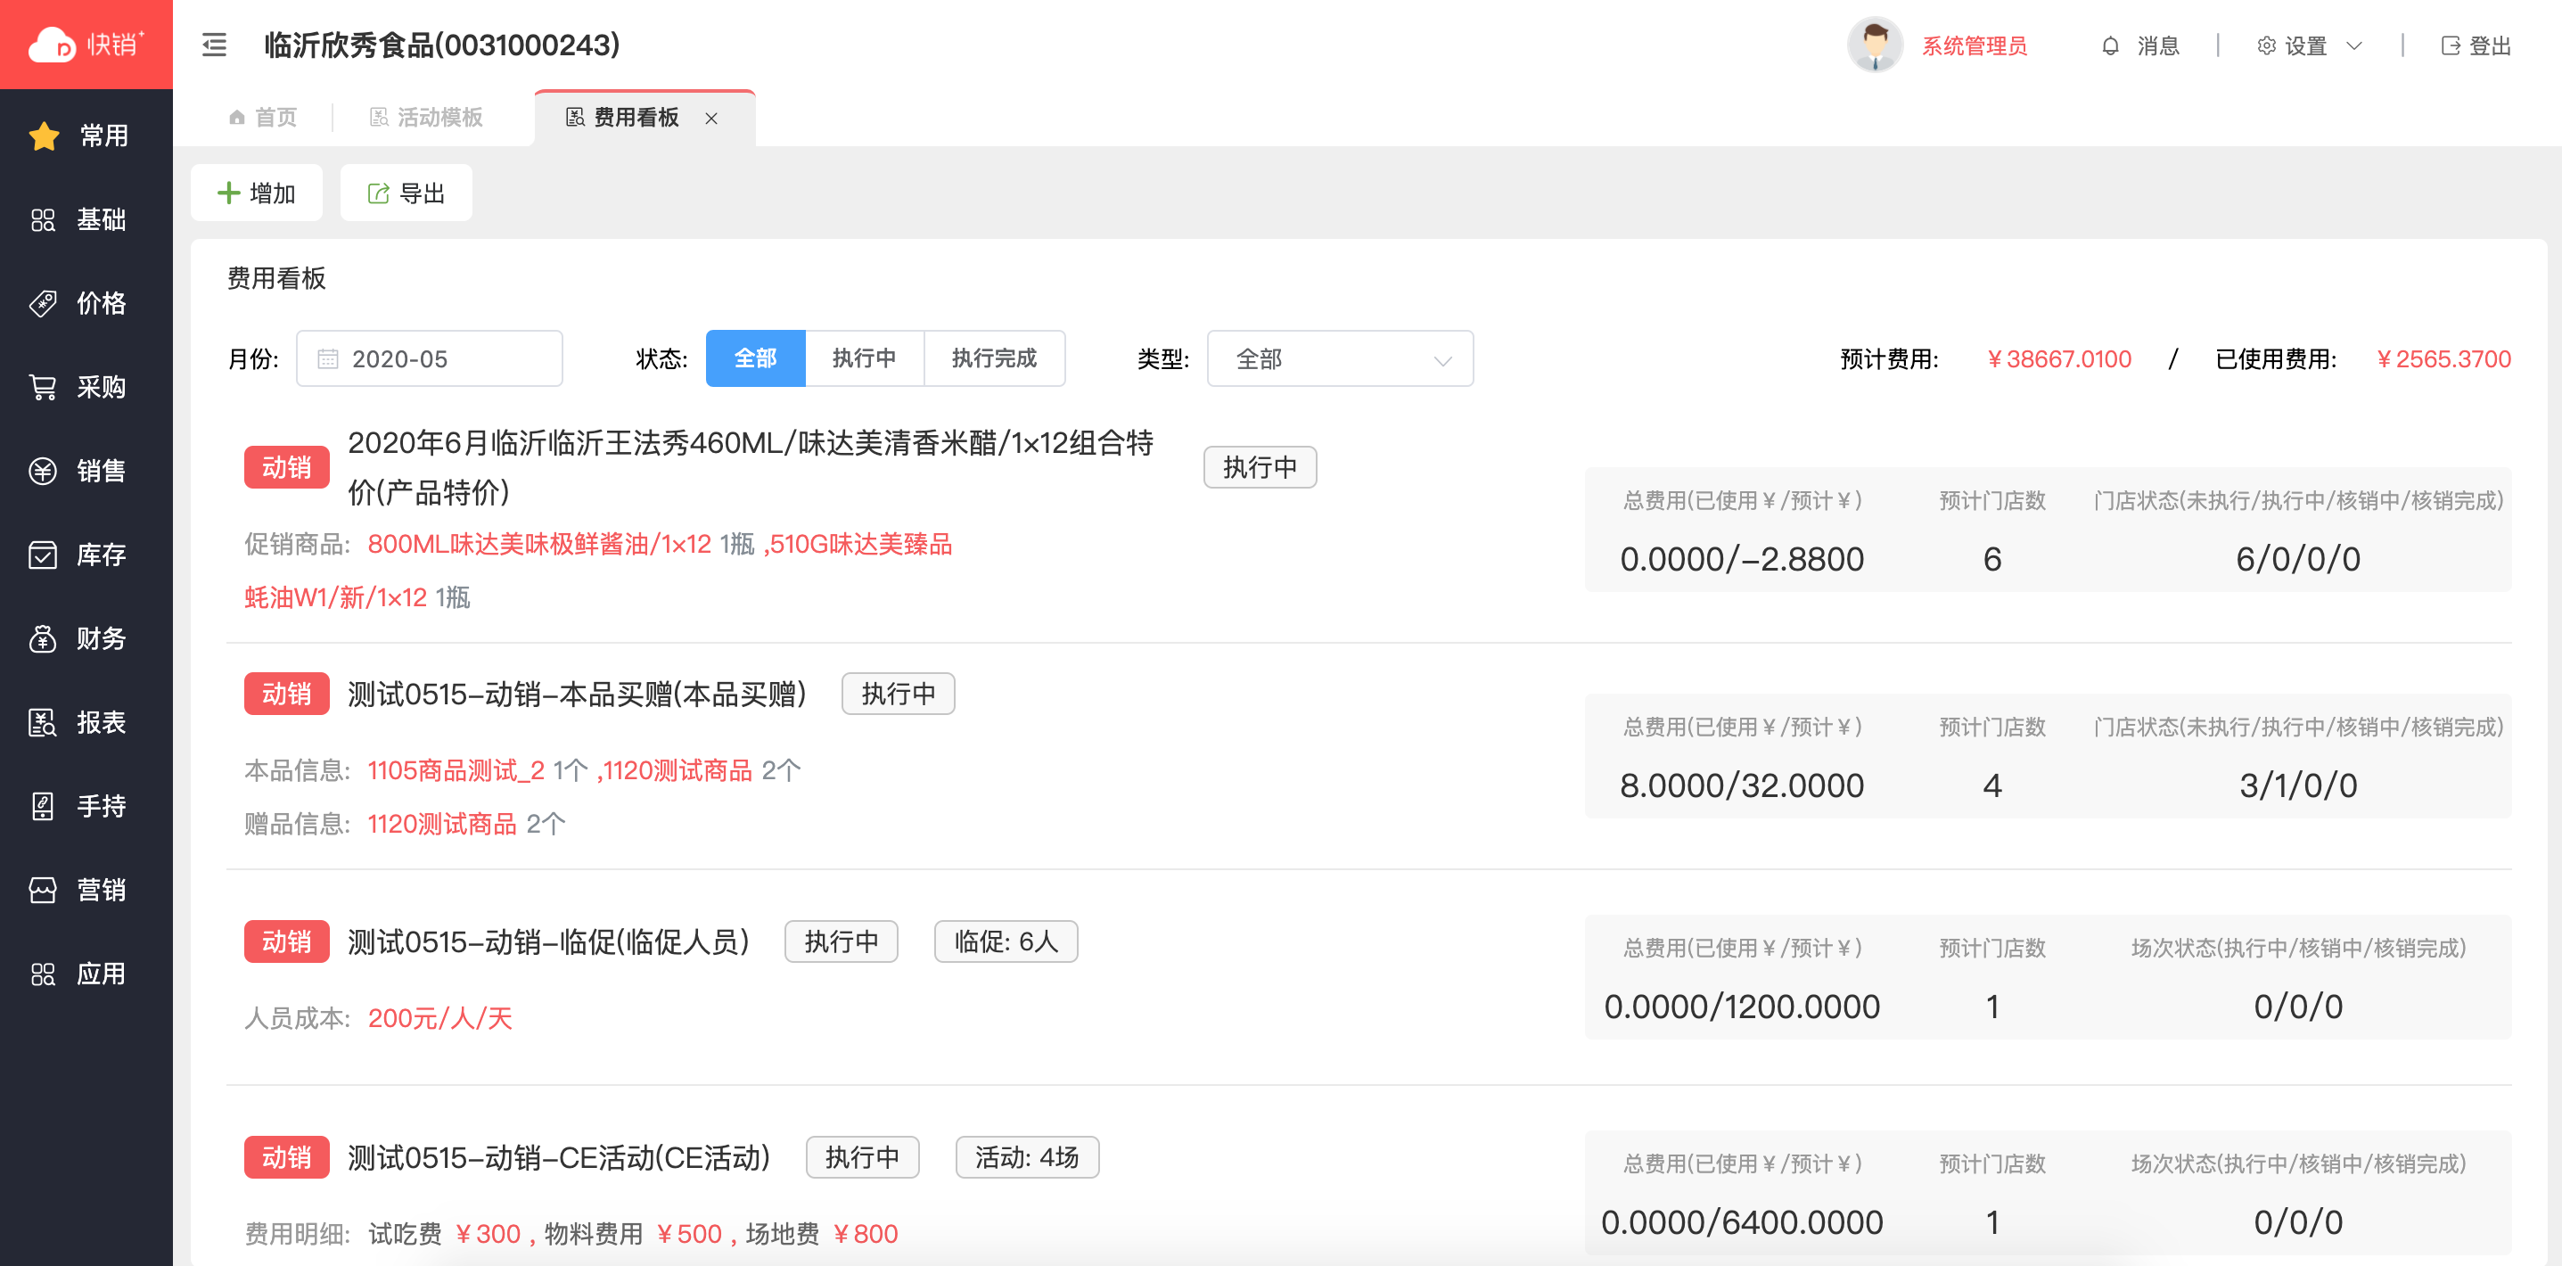Expand the 类型 type dropdown
The image size is (2562, 1266).
pos(1339,359)
